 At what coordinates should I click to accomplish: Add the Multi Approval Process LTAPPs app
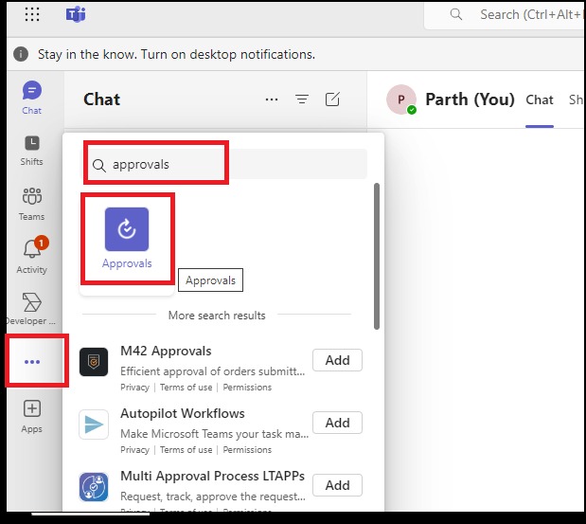tap(337, 485)
